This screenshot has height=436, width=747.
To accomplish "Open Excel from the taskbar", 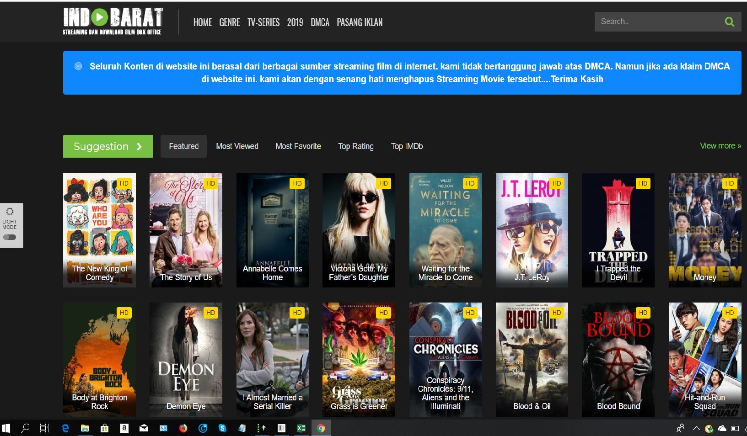I will [x=301, y=428].
